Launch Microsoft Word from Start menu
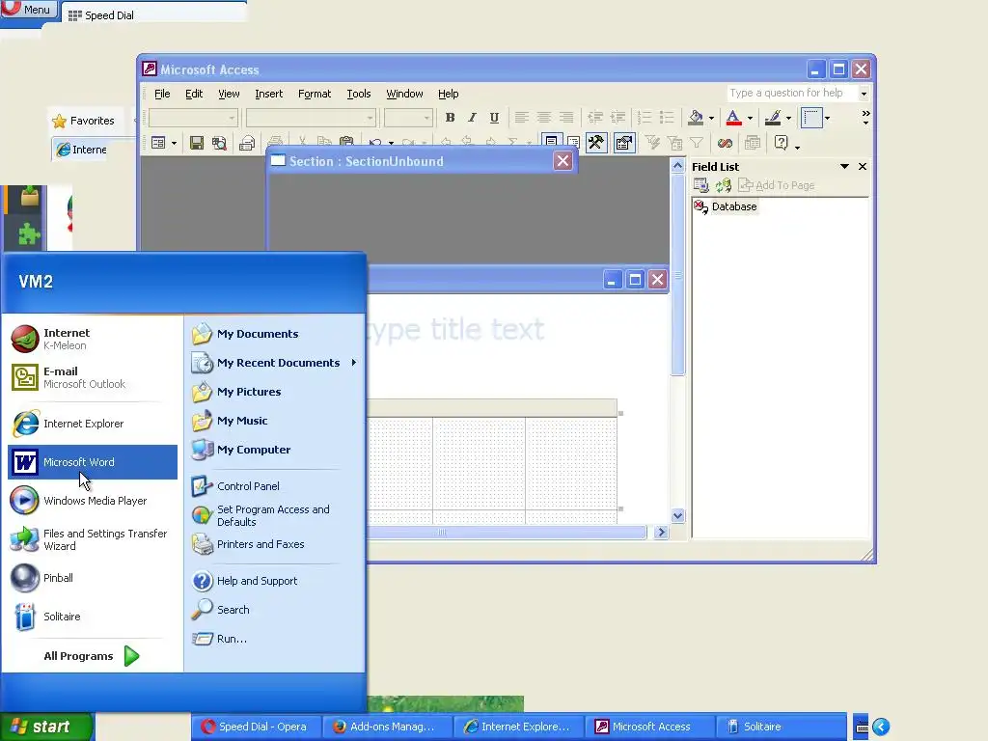988x741 pixels. tap(93, 462)
